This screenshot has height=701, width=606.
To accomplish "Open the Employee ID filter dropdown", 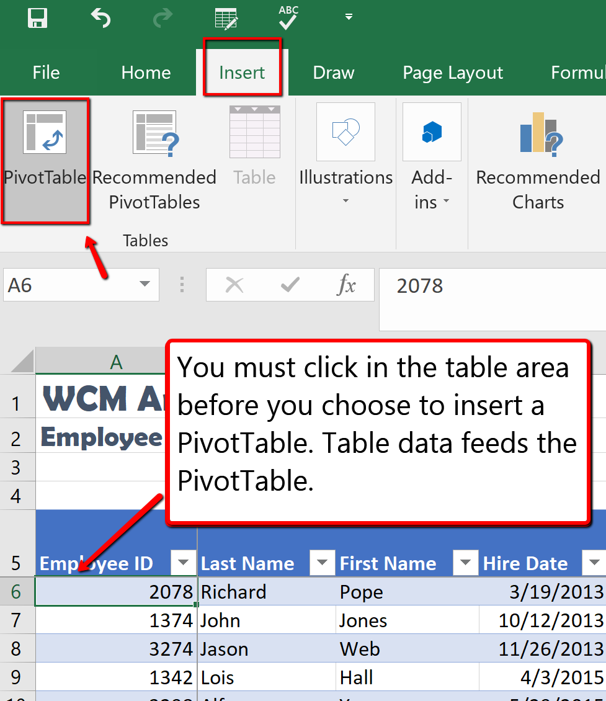I will pyautogui.click(x=183, y=563).
